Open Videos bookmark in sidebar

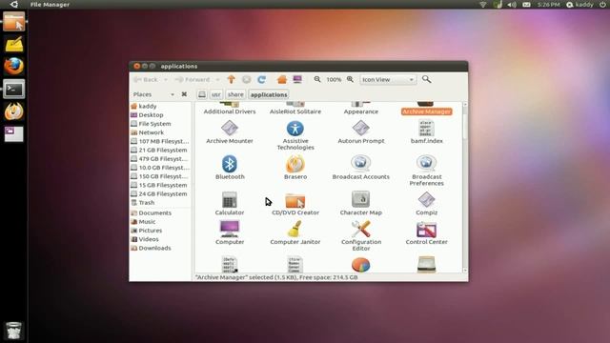pos(160,239)
